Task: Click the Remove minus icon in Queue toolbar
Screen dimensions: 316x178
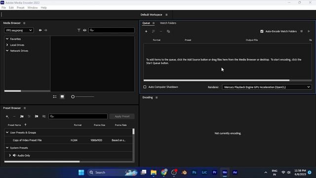Action: [161, 32]
